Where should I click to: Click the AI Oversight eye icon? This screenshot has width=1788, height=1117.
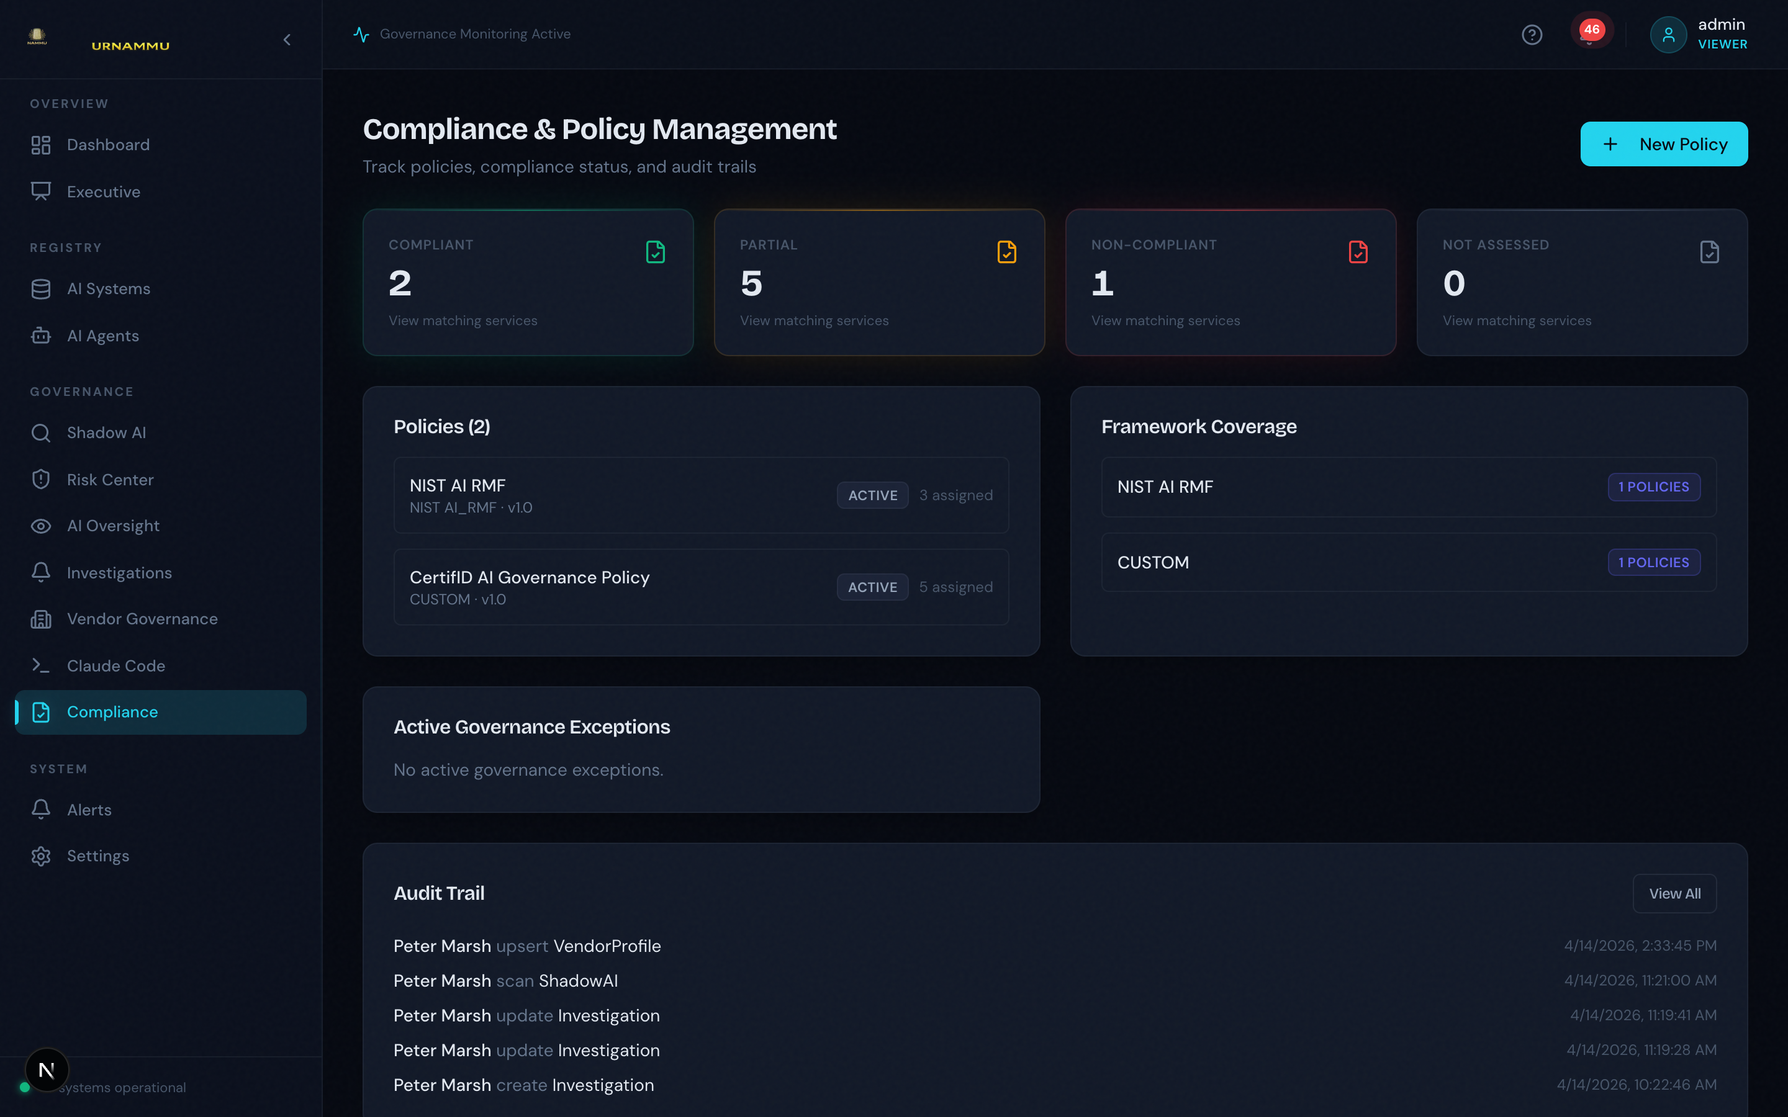tap(40, 525)
